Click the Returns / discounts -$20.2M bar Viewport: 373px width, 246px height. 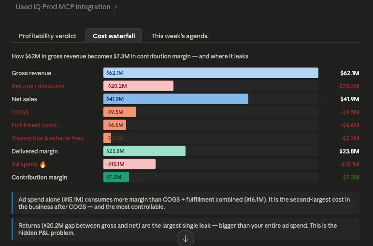pyautogui.click(x=138, y=86)
